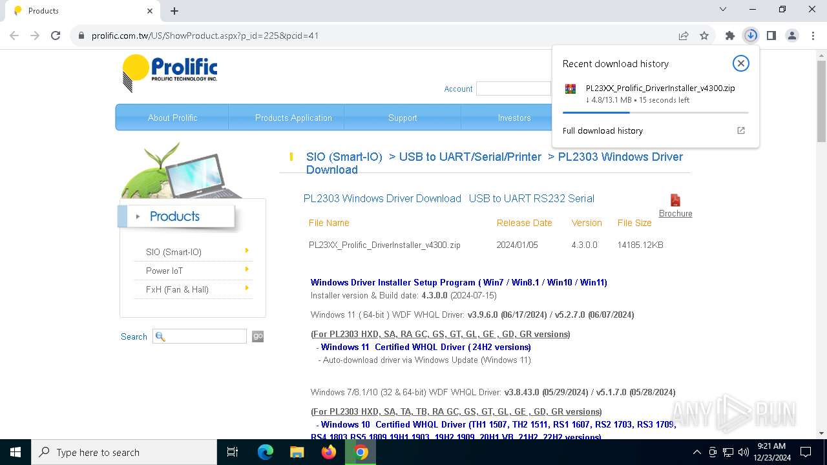
Task: Open Task View on the taskbar
Action: tap(233, 452)
